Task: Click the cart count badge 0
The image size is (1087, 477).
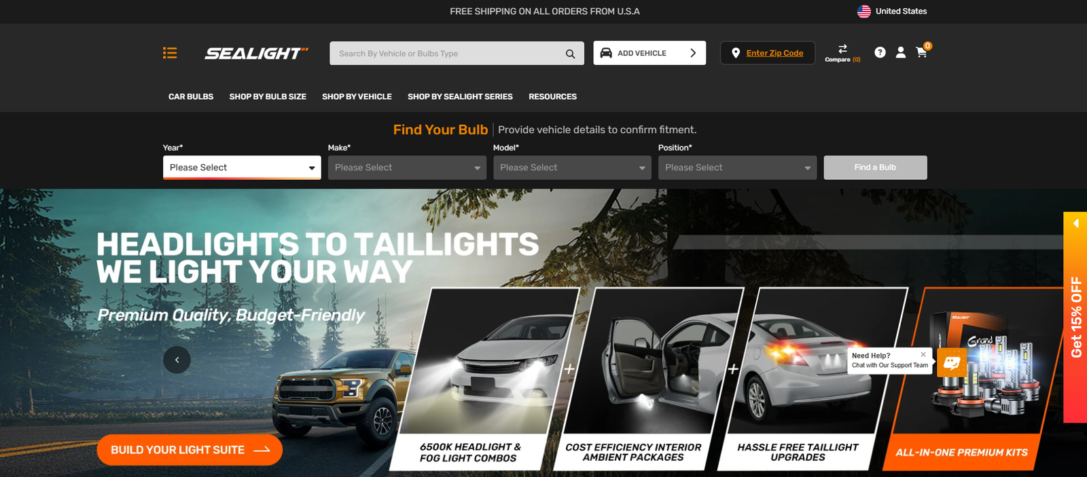Action: pos(927,46)
